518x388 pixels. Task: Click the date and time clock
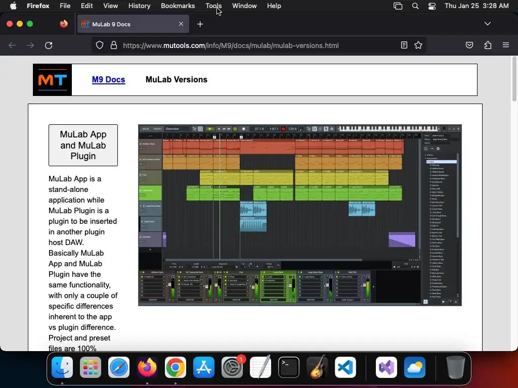477,6
